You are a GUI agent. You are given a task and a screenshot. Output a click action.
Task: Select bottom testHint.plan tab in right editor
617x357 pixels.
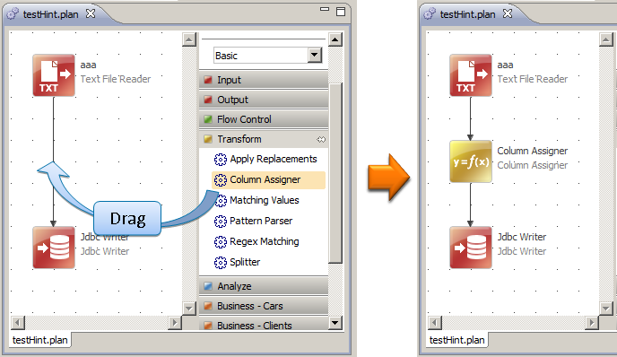click(x=456, y=340)
